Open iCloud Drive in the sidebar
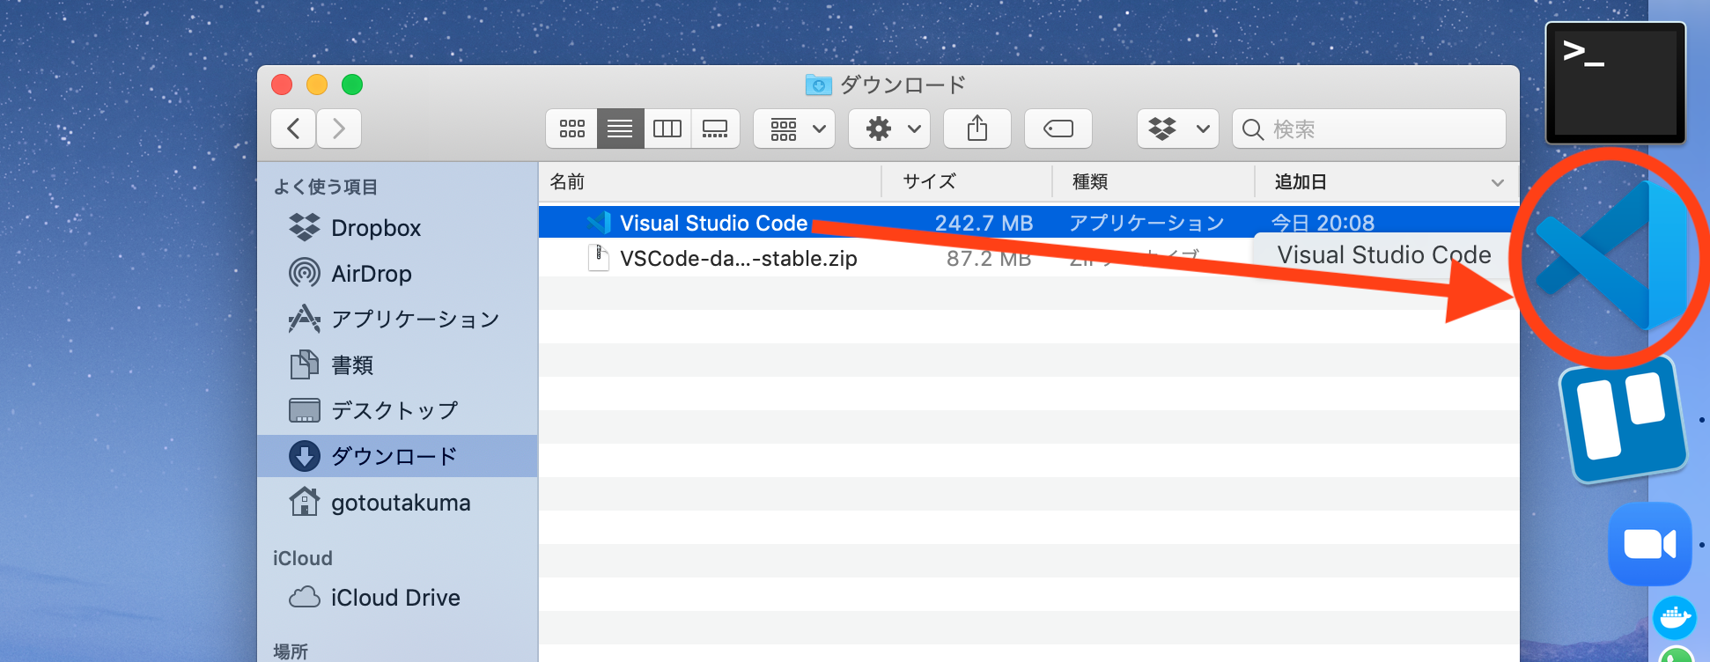 pyautogui.click(x=397, y=598)
